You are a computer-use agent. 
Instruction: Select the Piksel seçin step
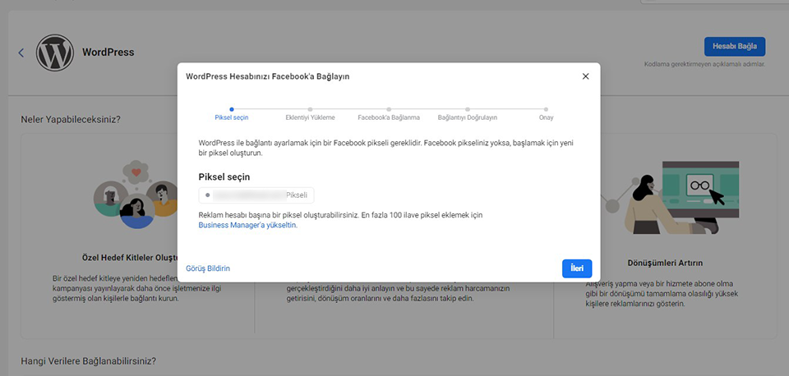tap(232, 117)
